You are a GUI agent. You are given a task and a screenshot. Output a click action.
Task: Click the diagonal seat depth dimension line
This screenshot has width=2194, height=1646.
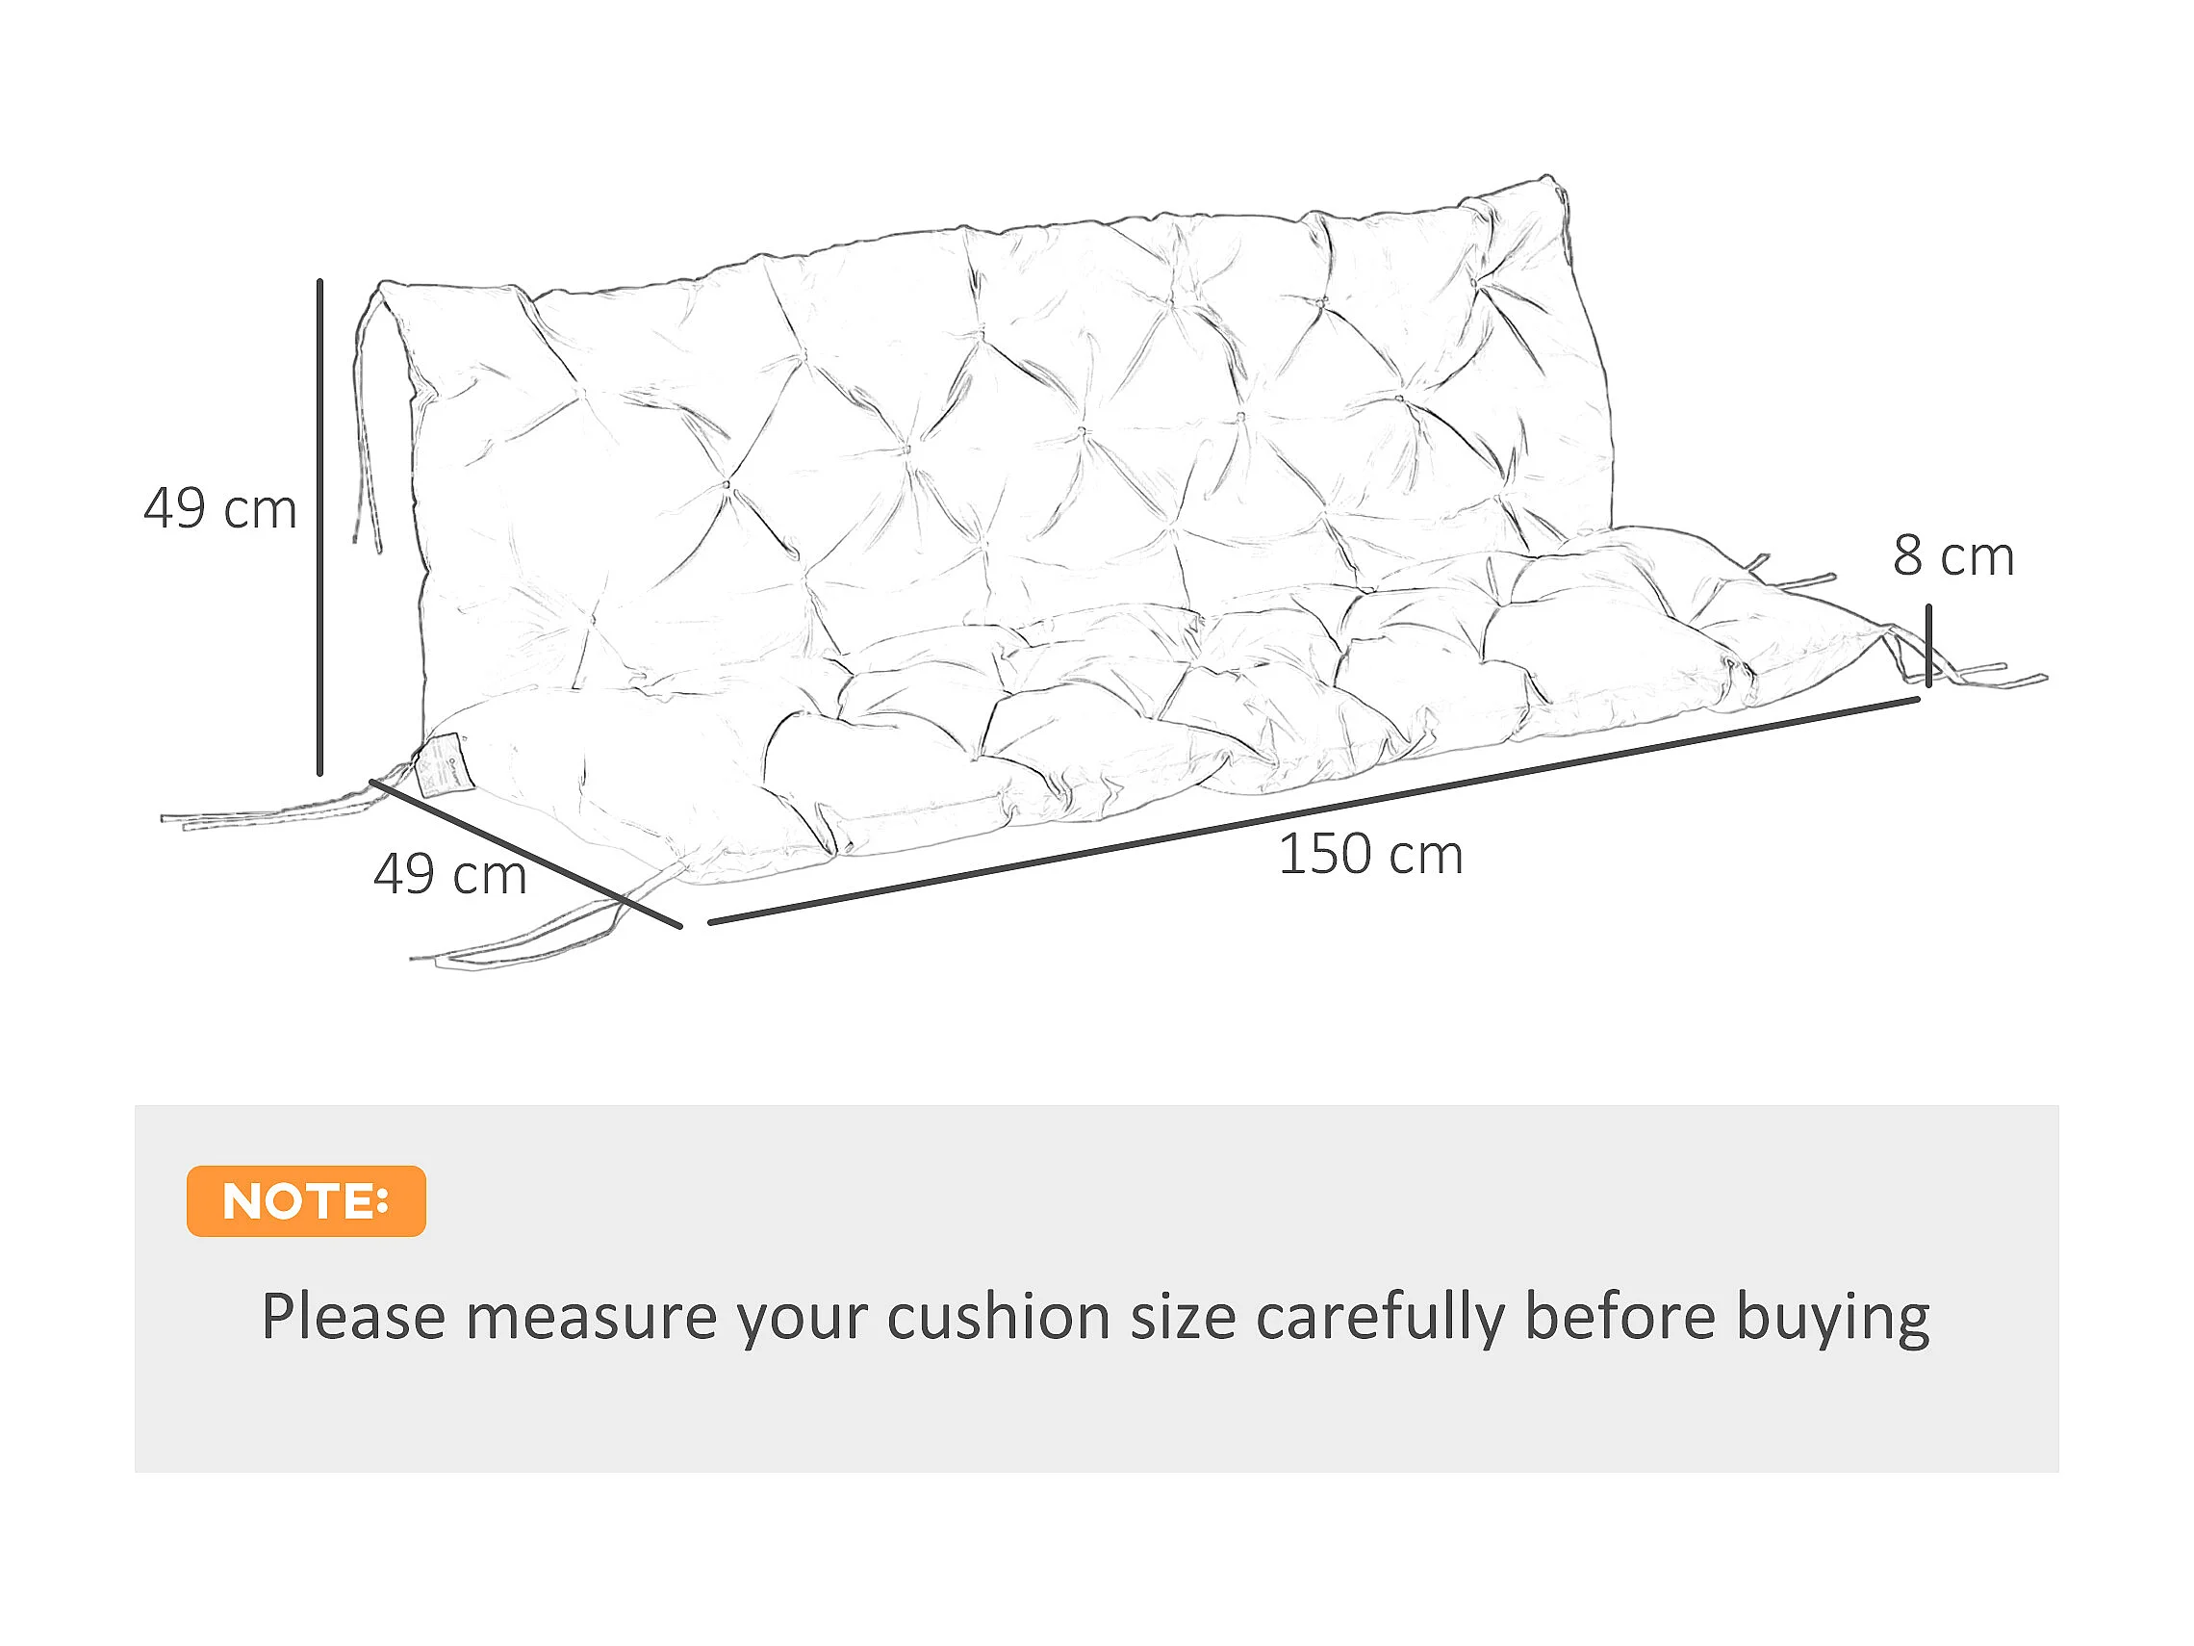pos(525,854)
